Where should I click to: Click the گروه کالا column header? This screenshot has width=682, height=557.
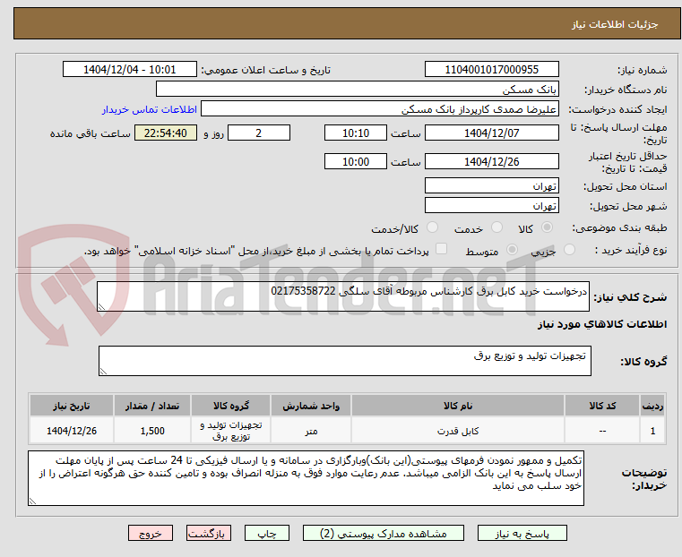[231, 406]
